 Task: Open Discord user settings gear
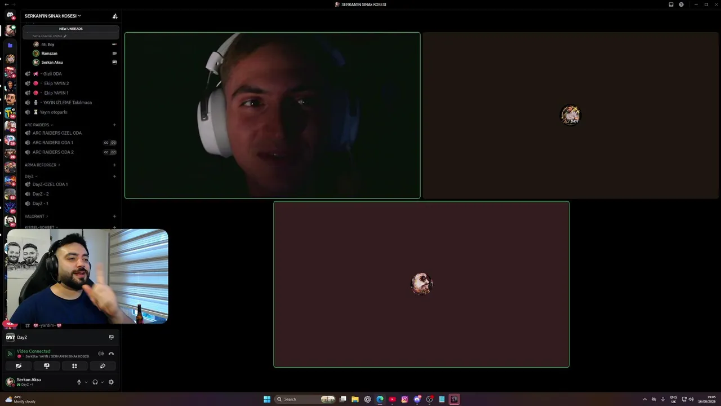click(111, 382)
